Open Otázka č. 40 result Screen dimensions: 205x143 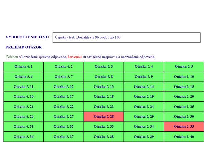click(x=184, y=137)
